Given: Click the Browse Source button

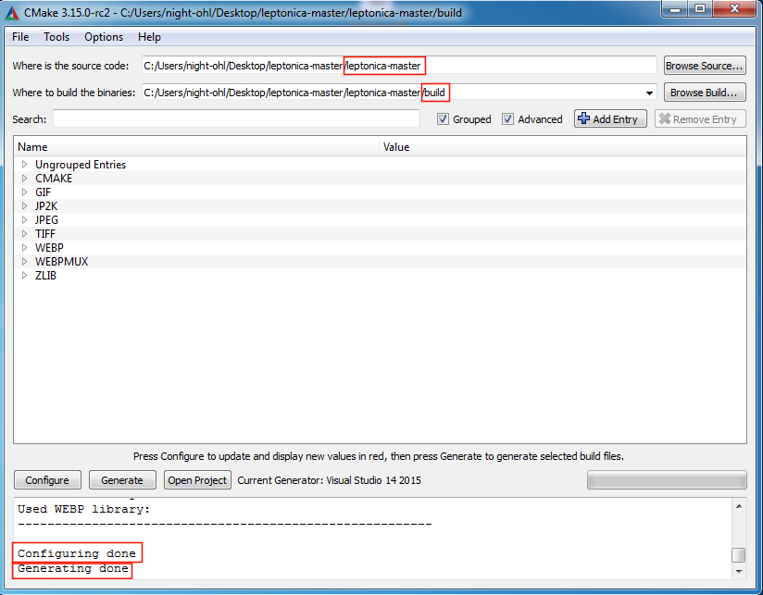Looking at the screenshot, I should [705, 66].
